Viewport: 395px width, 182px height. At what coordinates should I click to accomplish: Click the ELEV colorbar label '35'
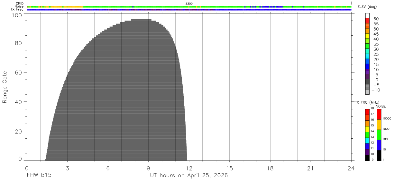[x=376, y=44]
